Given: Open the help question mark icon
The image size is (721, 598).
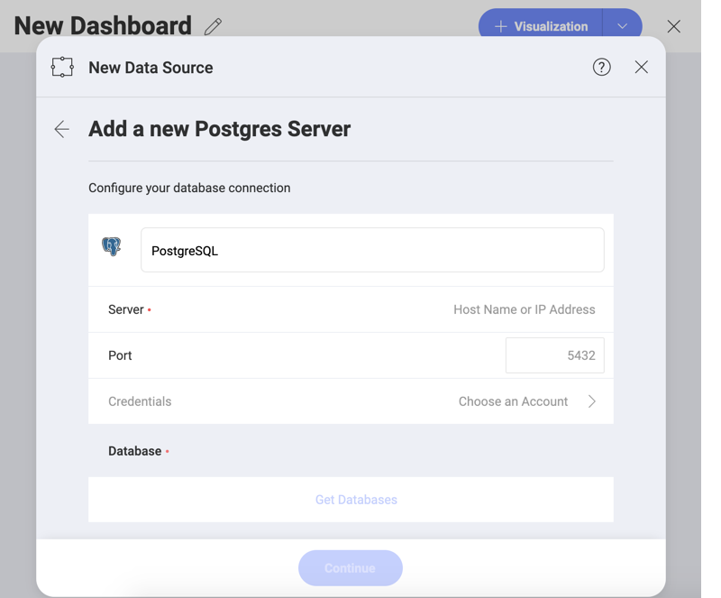Looking at the screenshot, I should point(601,67).
